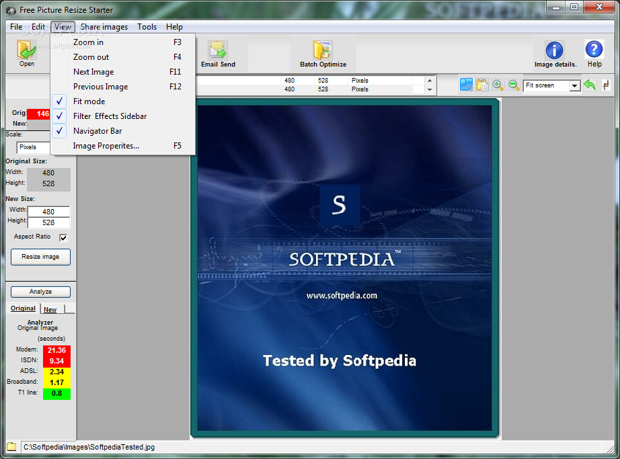Launch Batch Optimize from the toolbar
620x459 pixels.
click(x=323, y=54)
